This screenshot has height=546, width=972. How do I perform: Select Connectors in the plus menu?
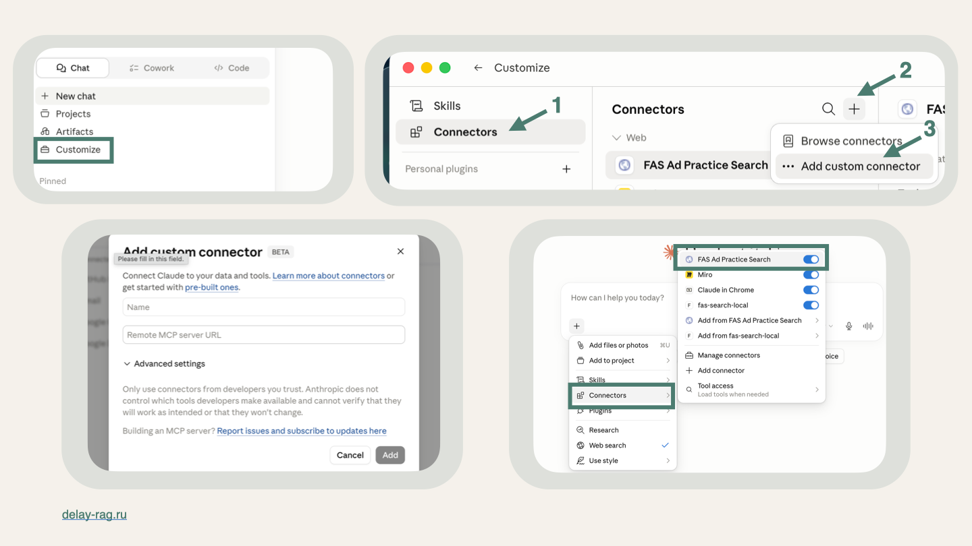pos(622,396)
